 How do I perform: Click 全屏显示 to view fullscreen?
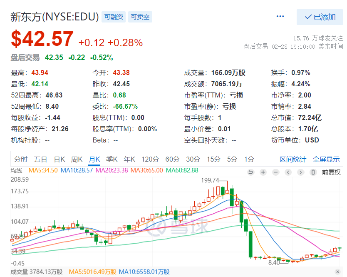click(326, 159)
